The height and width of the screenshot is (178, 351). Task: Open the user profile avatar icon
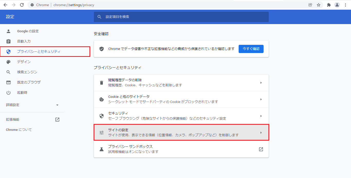(x=337, y=5)
